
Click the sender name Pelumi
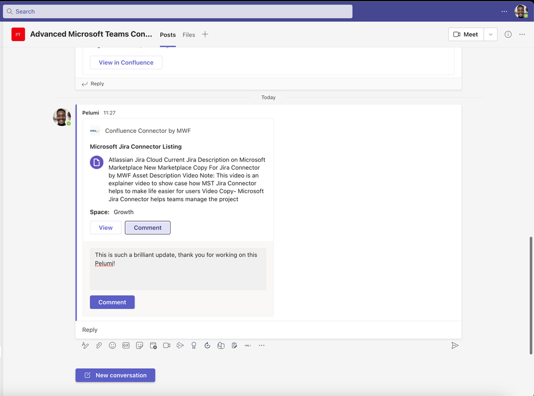pos(90,113)
